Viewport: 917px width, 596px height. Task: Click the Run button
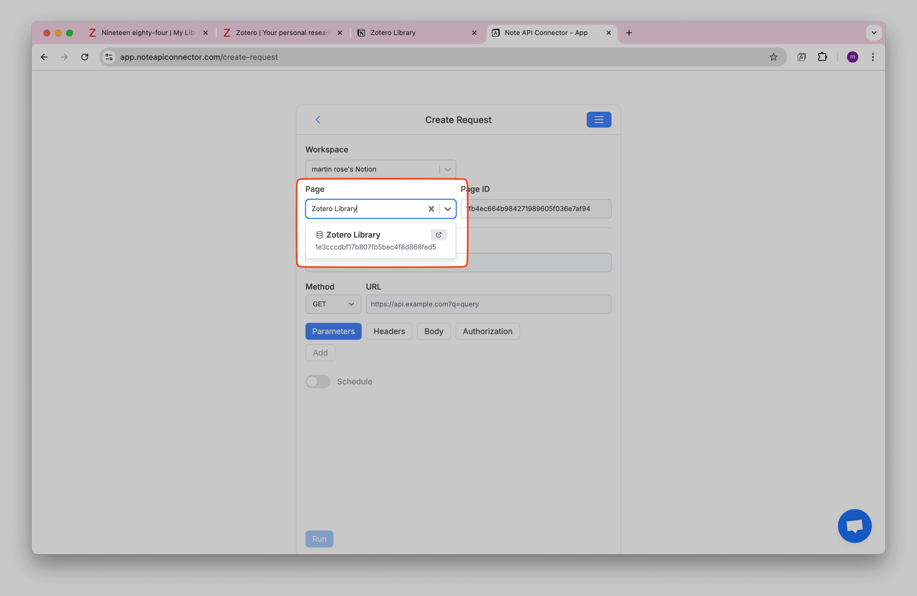click(319, 539)
